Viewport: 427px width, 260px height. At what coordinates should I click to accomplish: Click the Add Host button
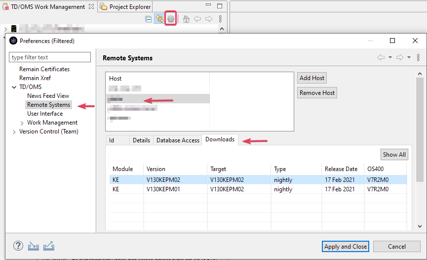312,78
